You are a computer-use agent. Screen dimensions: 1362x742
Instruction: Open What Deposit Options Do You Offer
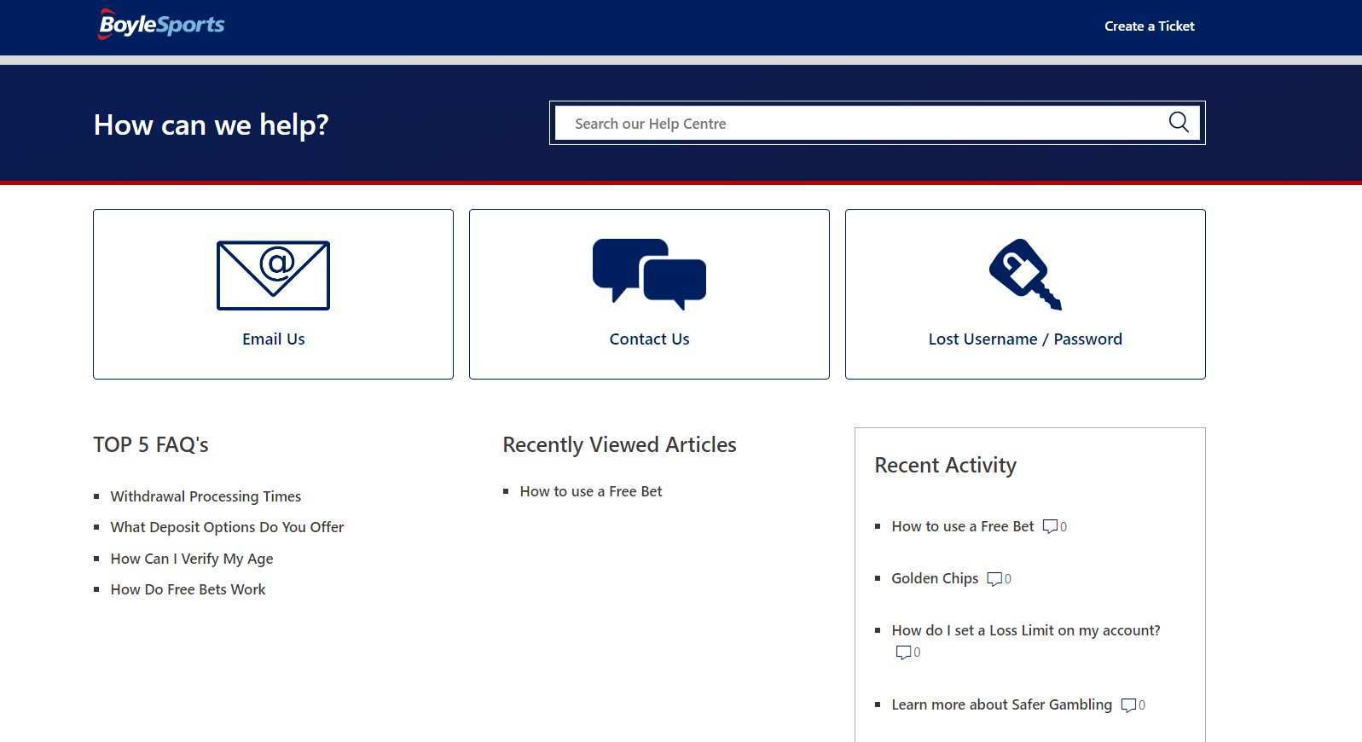(x=227, y=527)
